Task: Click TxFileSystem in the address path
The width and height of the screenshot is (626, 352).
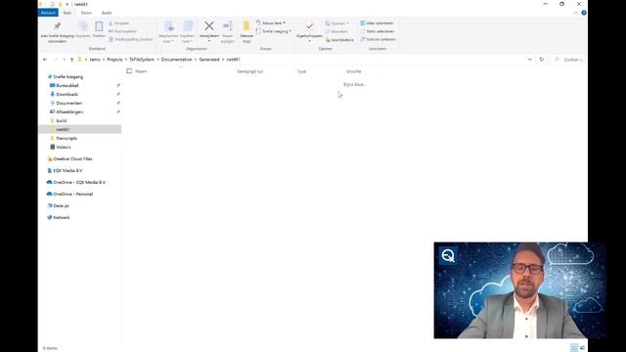Action: pyautogui.click(x=142, y=60)
